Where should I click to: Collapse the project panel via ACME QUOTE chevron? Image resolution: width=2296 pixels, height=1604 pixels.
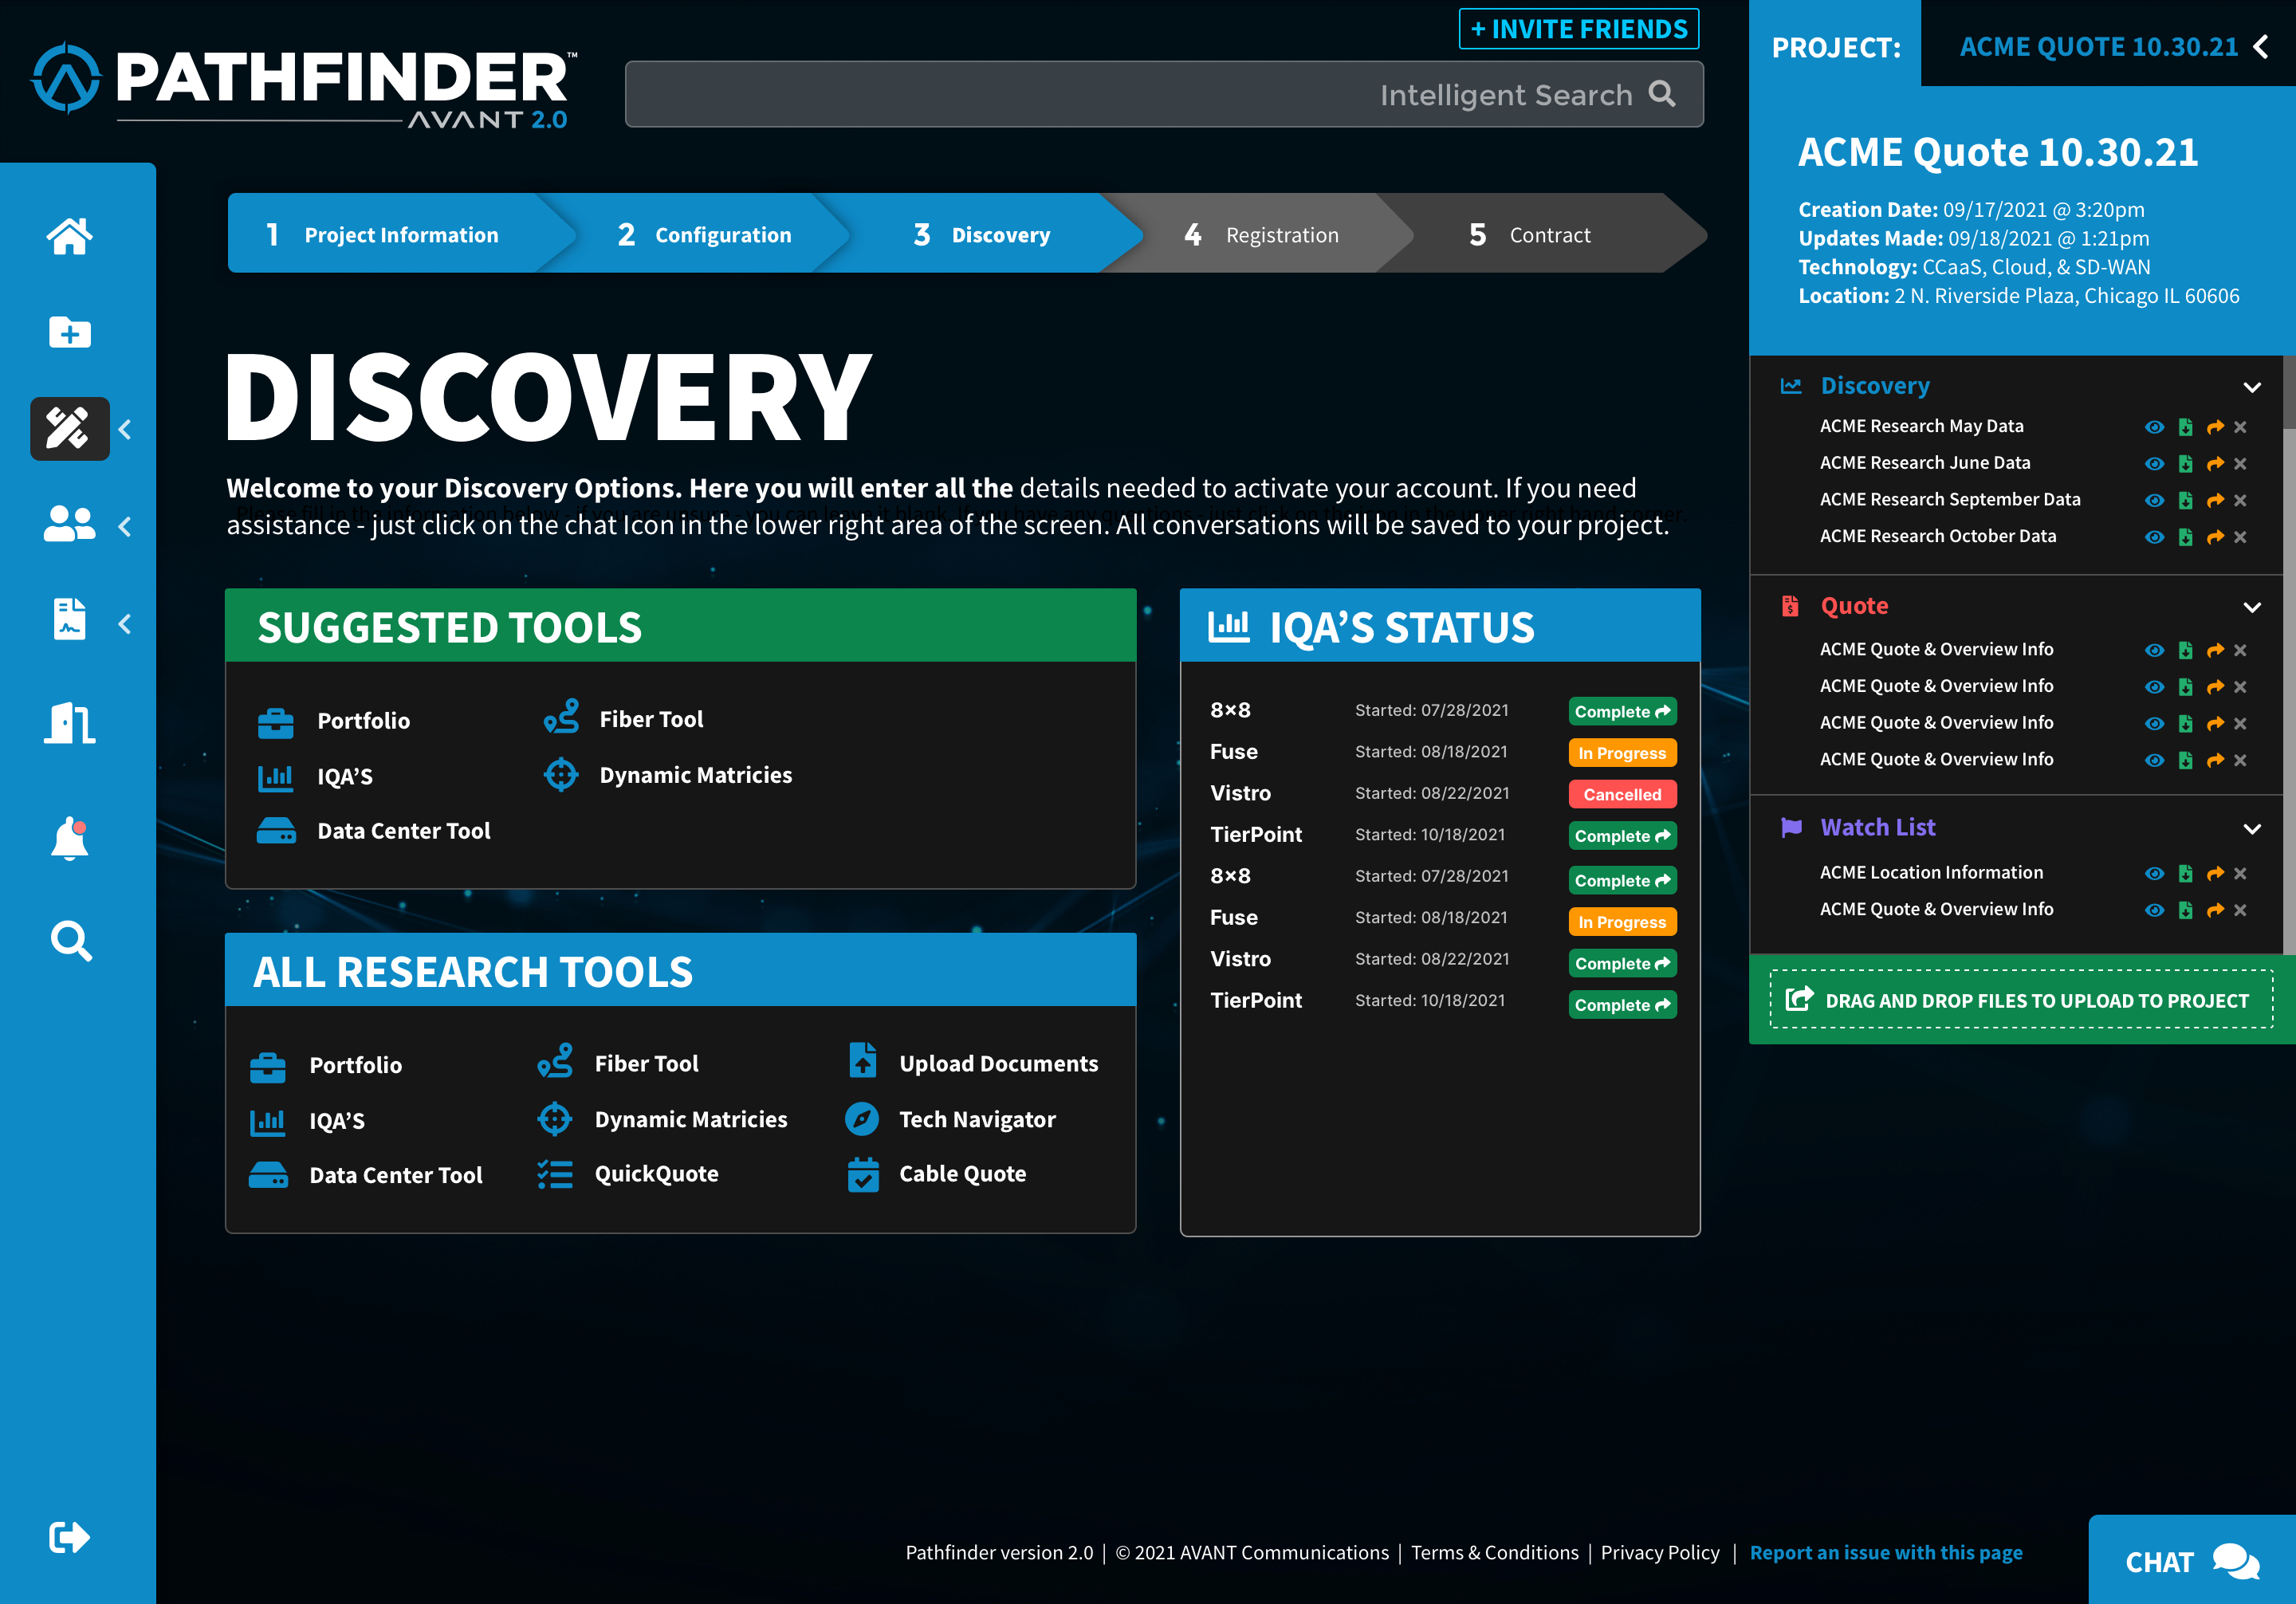tap(2261, 47)
